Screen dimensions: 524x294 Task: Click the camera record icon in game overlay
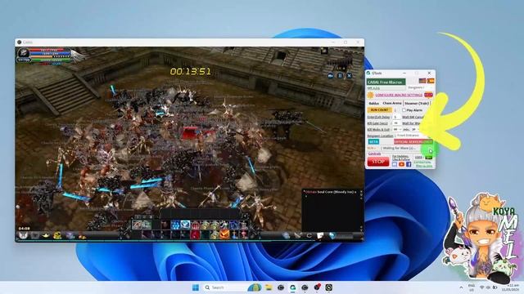point(331,76)
